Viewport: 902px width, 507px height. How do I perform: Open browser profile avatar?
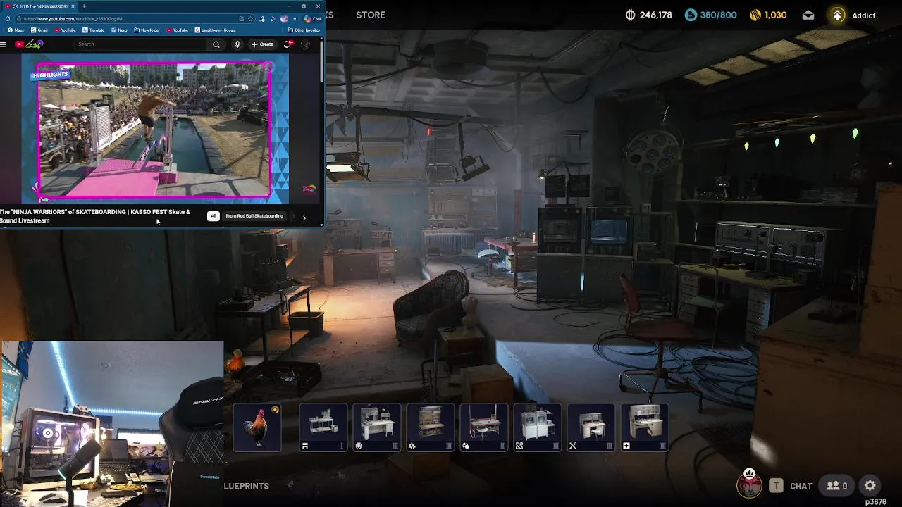284,19
